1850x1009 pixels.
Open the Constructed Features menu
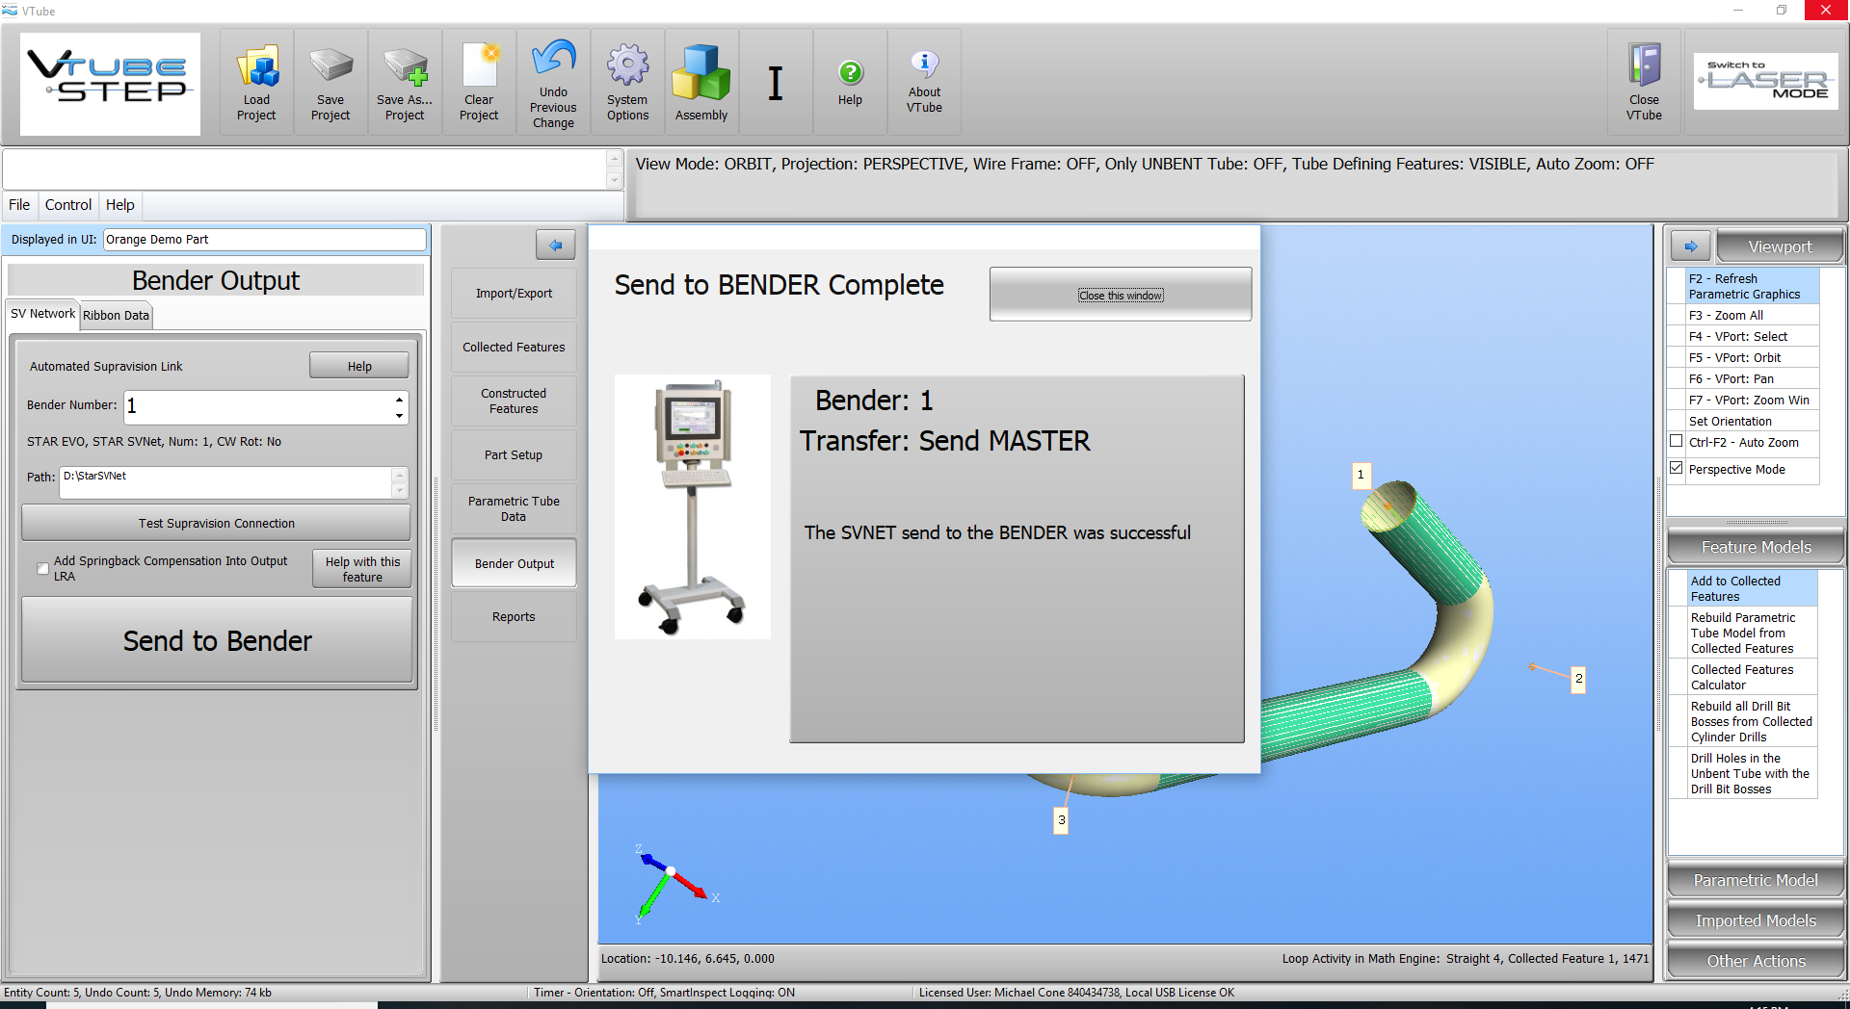pos(514,401)
